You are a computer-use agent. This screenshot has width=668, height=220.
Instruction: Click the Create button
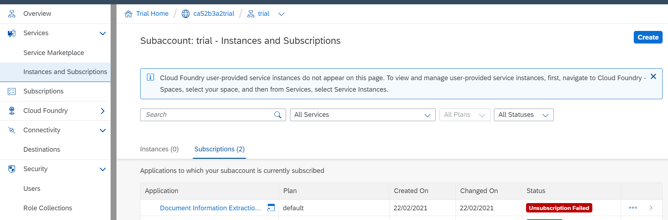(x=648, y=37)
